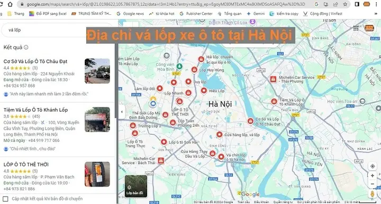
Task: Click the Google lens icon in address bar
Action: click(316, 4)
